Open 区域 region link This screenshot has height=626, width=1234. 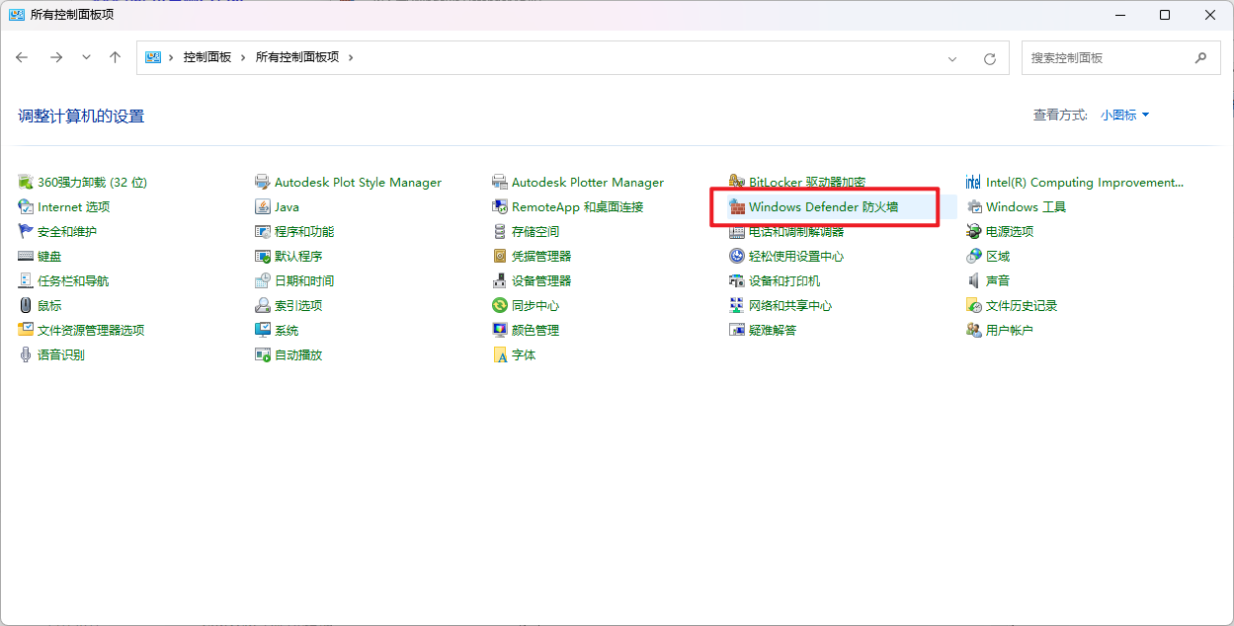[x=998, y=256]
